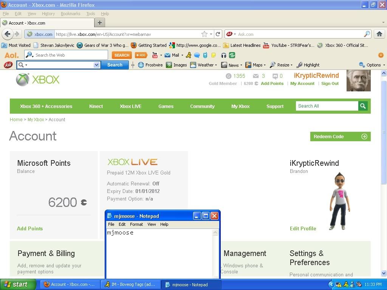Open the Firefox Tools menu
The width and height of the screenshot is (387, 290).
(x=91, y=14)
